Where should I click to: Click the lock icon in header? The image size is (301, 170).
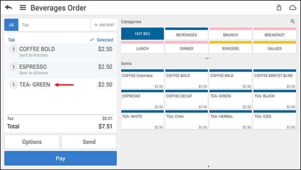coord(279,8)
